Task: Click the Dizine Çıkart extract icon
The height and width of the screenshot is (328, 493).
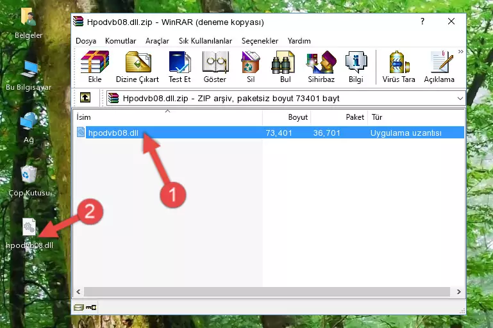Action: [138, 67]
